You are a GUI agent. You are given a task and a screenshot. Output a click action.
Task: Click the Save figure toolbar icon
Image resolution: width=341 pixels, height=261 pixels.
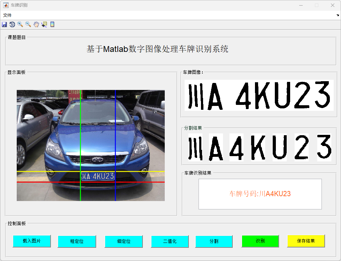click(4, 24)
